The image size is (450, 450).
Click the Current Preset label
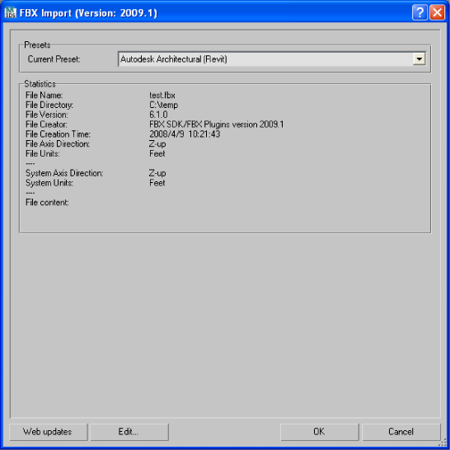point(54,59)
